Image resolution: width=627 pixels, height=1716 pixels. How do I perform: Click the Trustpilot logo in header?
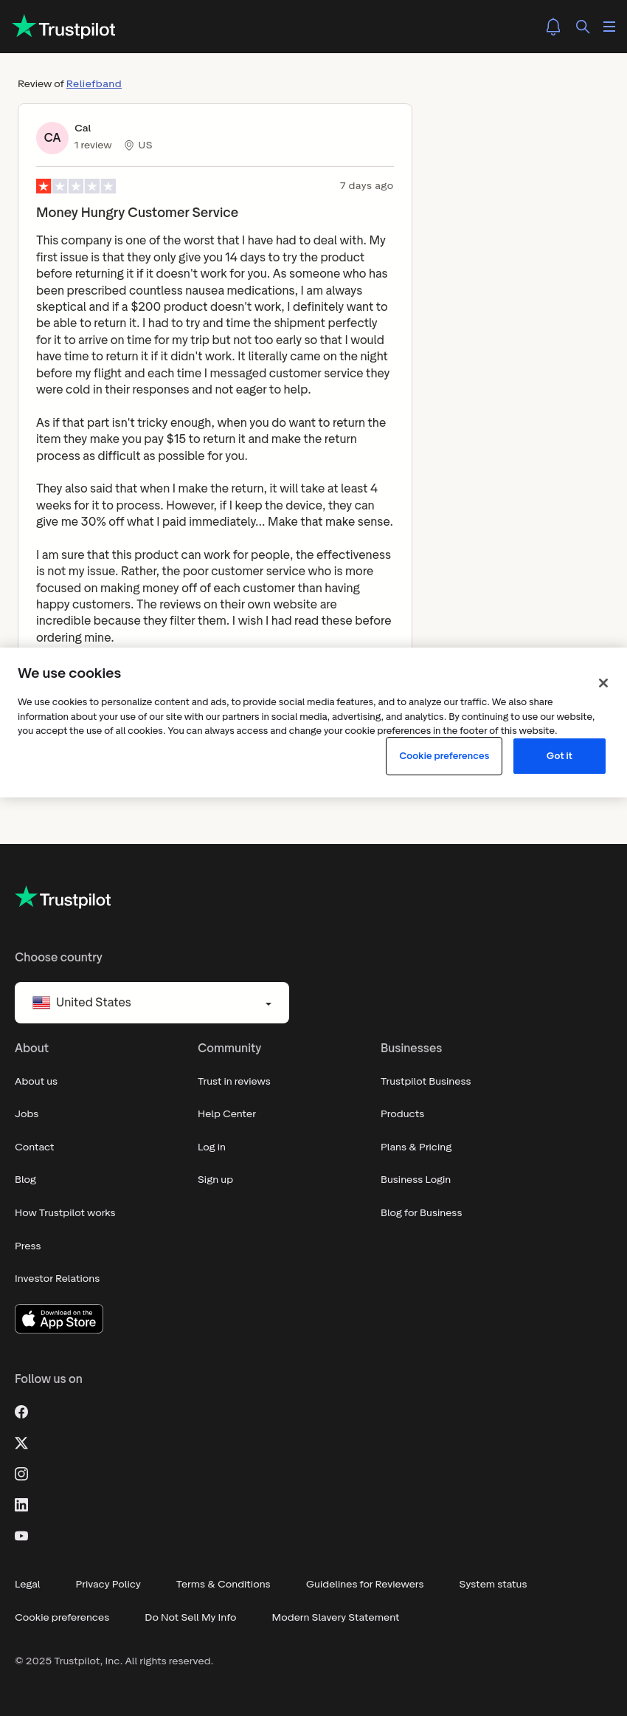click(x=64, y=27)
